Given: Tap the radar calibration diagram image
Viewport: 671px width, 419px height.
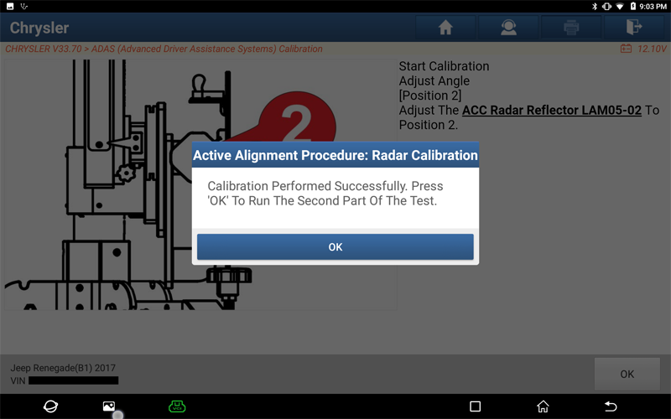Looking at the screenshot, I should pos(200,184).
